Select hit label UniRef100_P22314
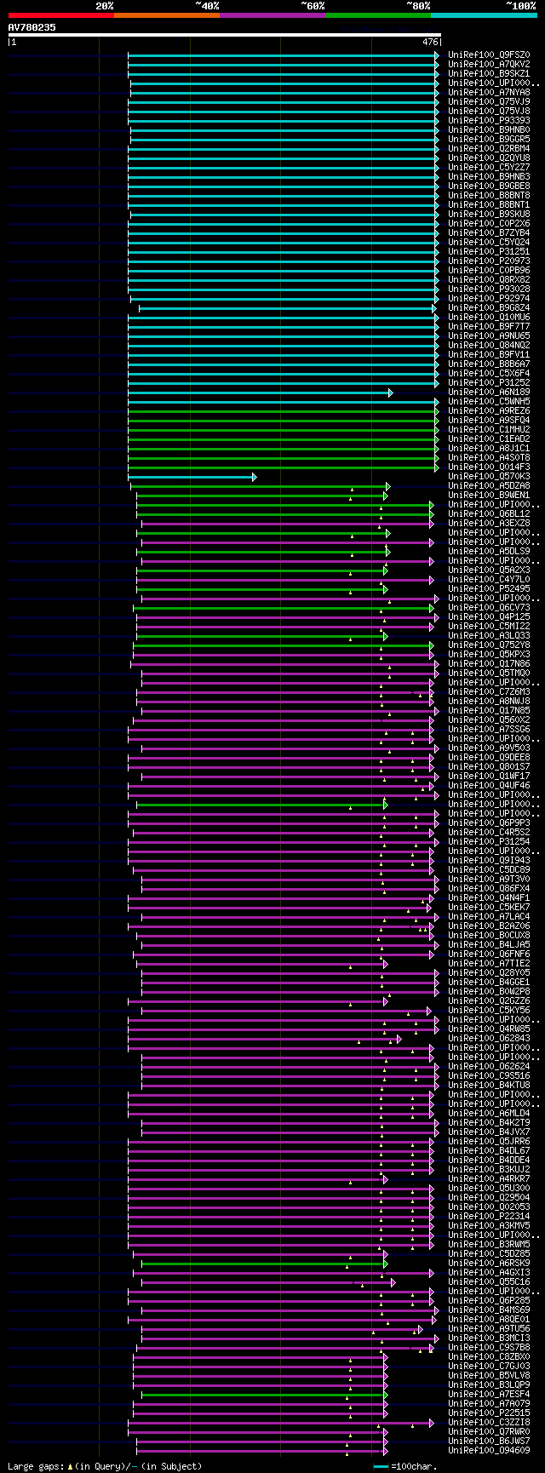Viewport: 545px width, 1473px height. pyautogui.click(x=489, y=1217)
